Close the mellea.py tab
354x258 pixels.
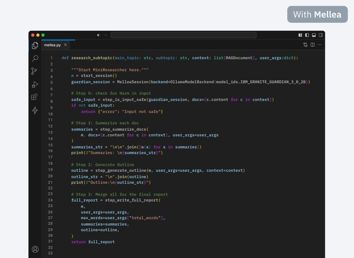[65, 45]
